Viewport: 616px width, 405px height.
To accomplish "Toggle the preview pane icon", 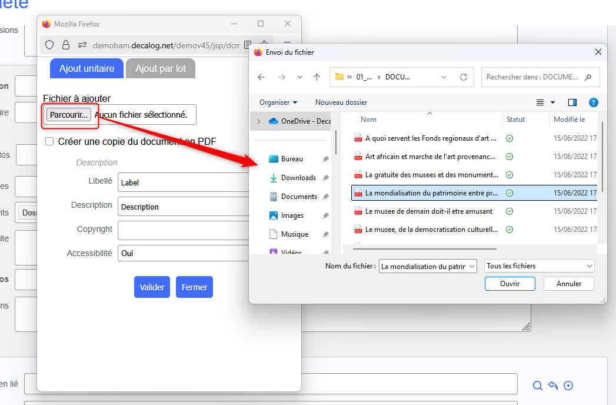I will pyautogui.click(x=572, y=102).
